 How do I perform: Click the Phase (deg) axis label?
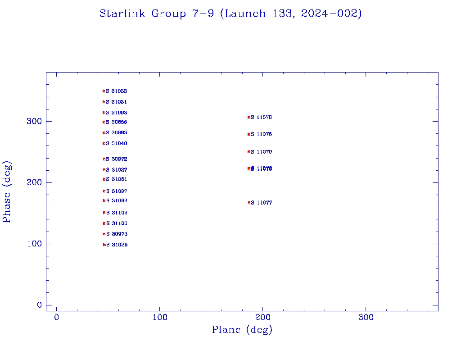coord(7,192)
